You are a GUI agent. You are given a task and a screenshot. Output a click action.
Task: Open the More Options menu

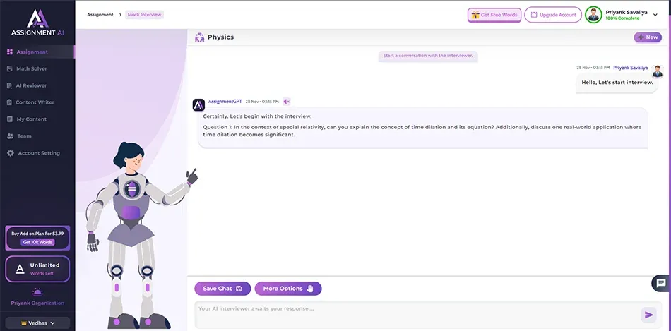click(x=288, y=289)
